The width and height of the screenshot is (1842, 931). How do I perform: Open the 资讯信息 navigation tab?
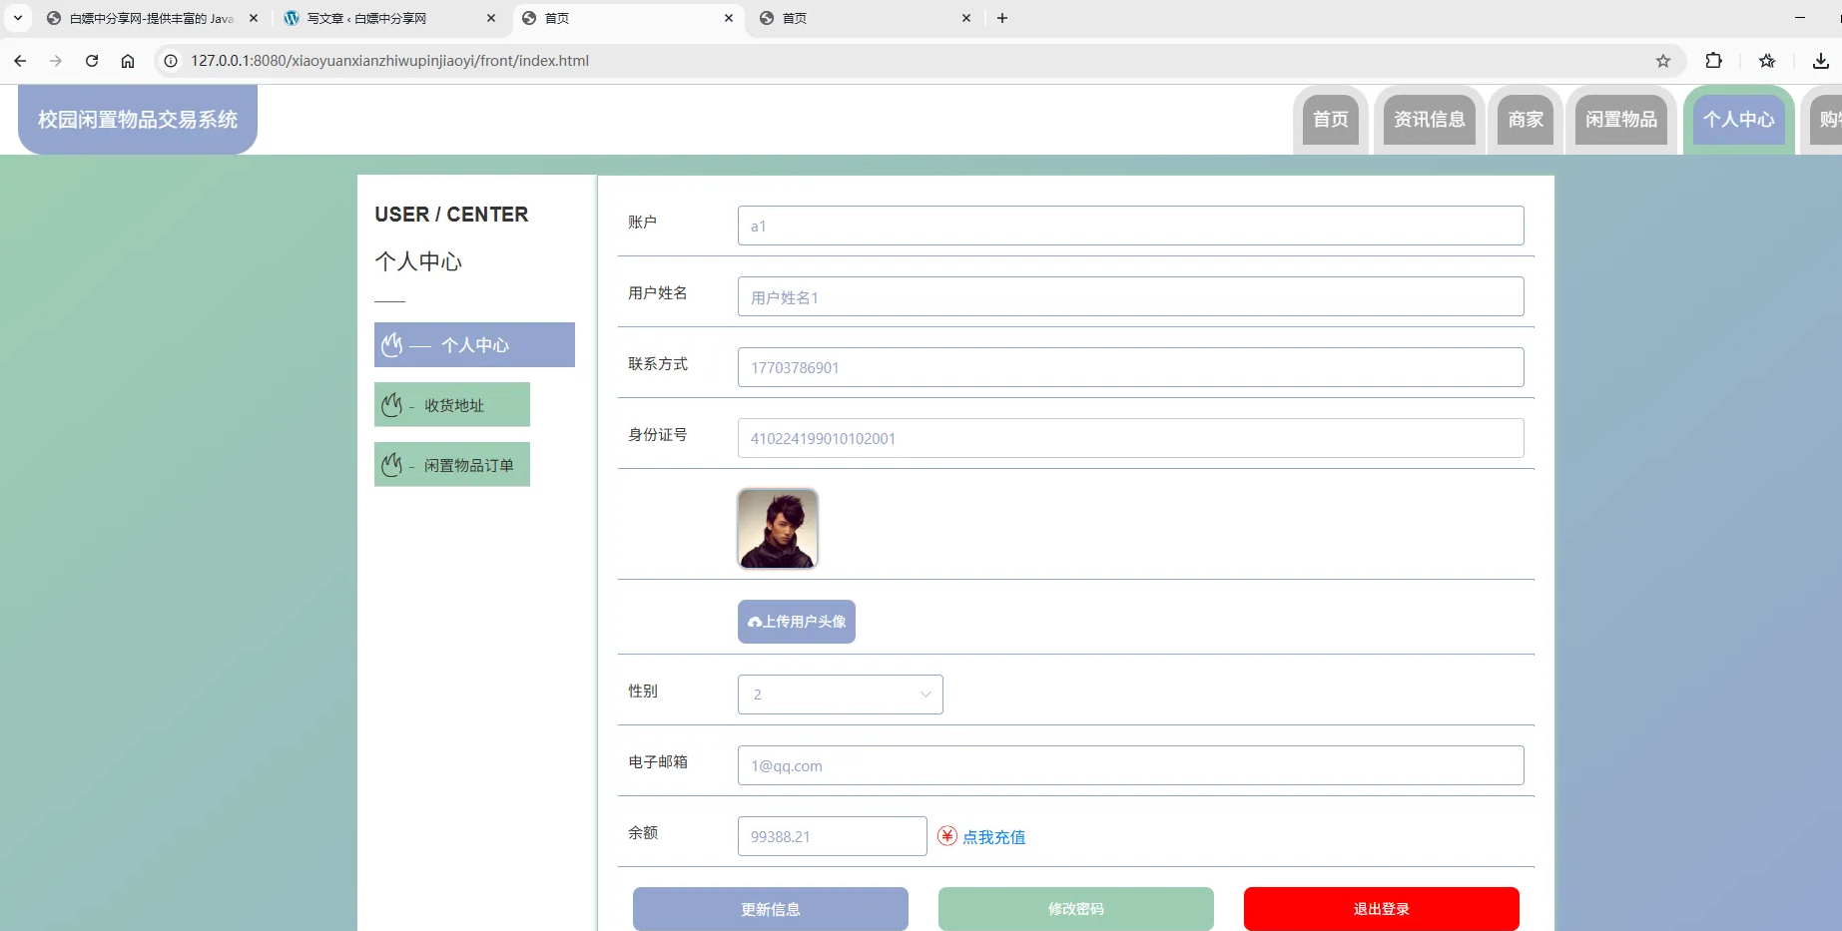(1429, 119)
